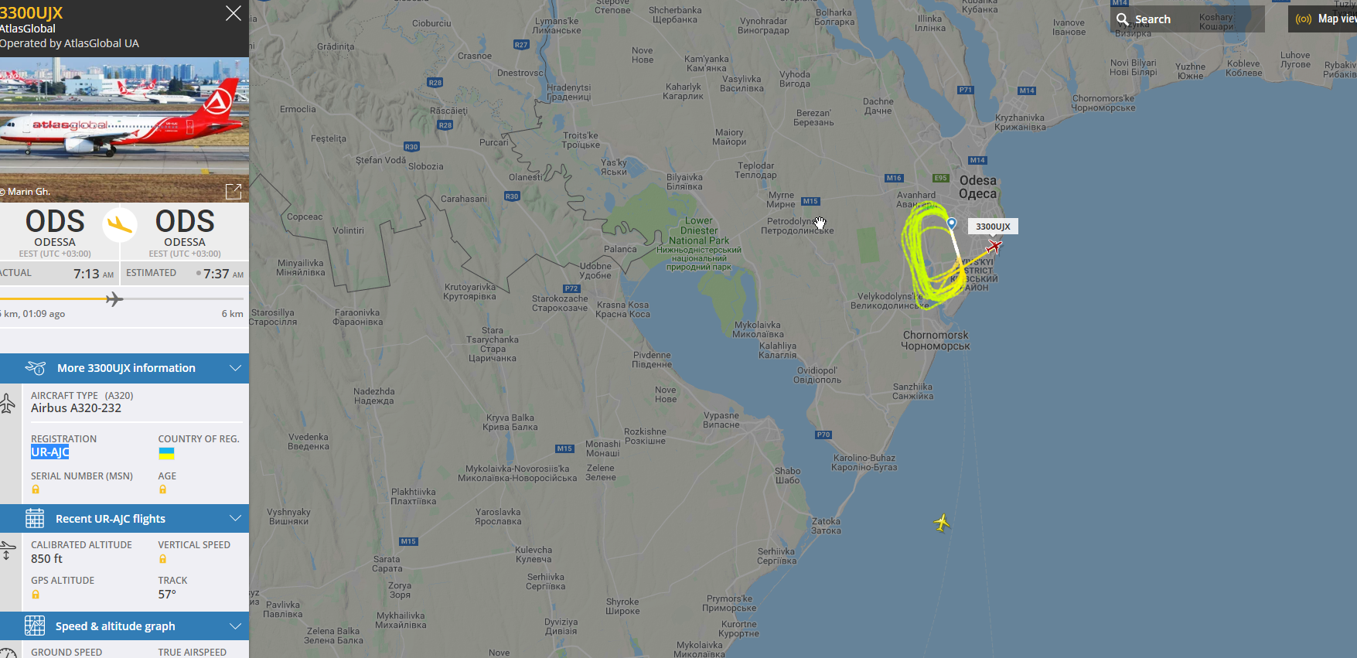
Task: Close the 3300UJX flight details panel
Action: coord(234,13)
